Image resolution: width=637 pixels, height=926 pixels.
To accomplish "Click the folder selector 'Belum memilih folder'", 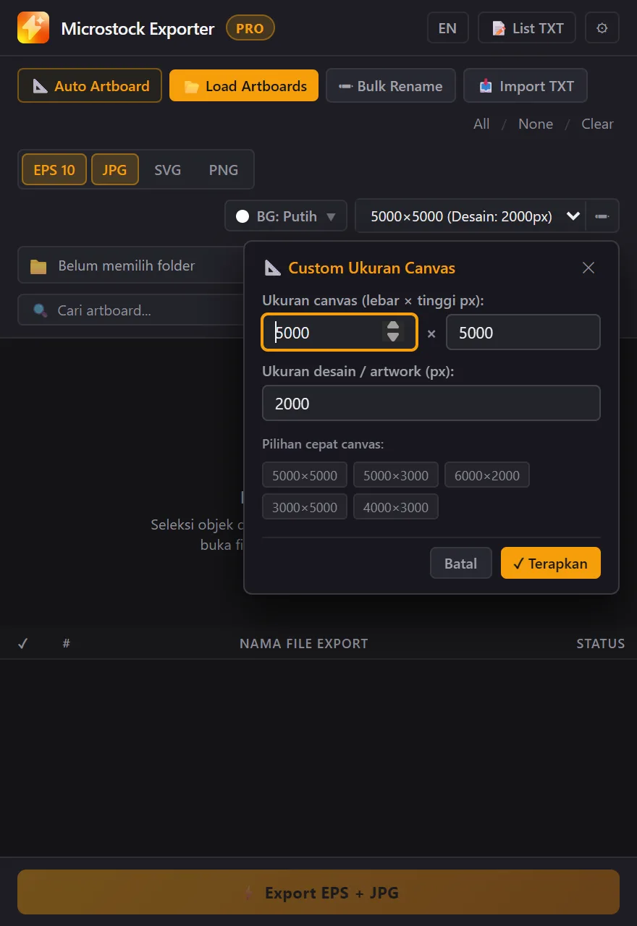I will coord(130,266).
